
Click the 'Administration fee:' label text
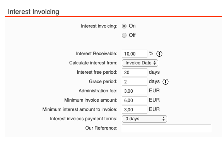(98, 91)
